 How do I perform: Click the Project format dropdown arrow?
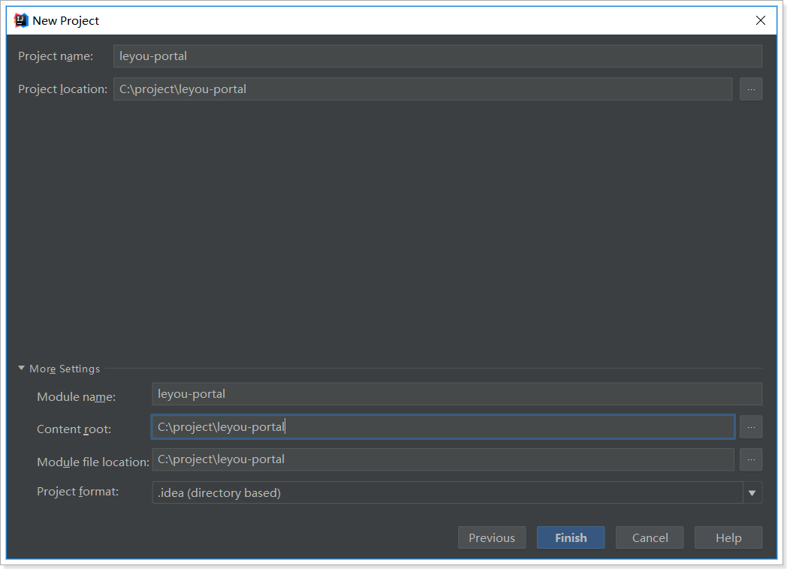coord(752,492)
